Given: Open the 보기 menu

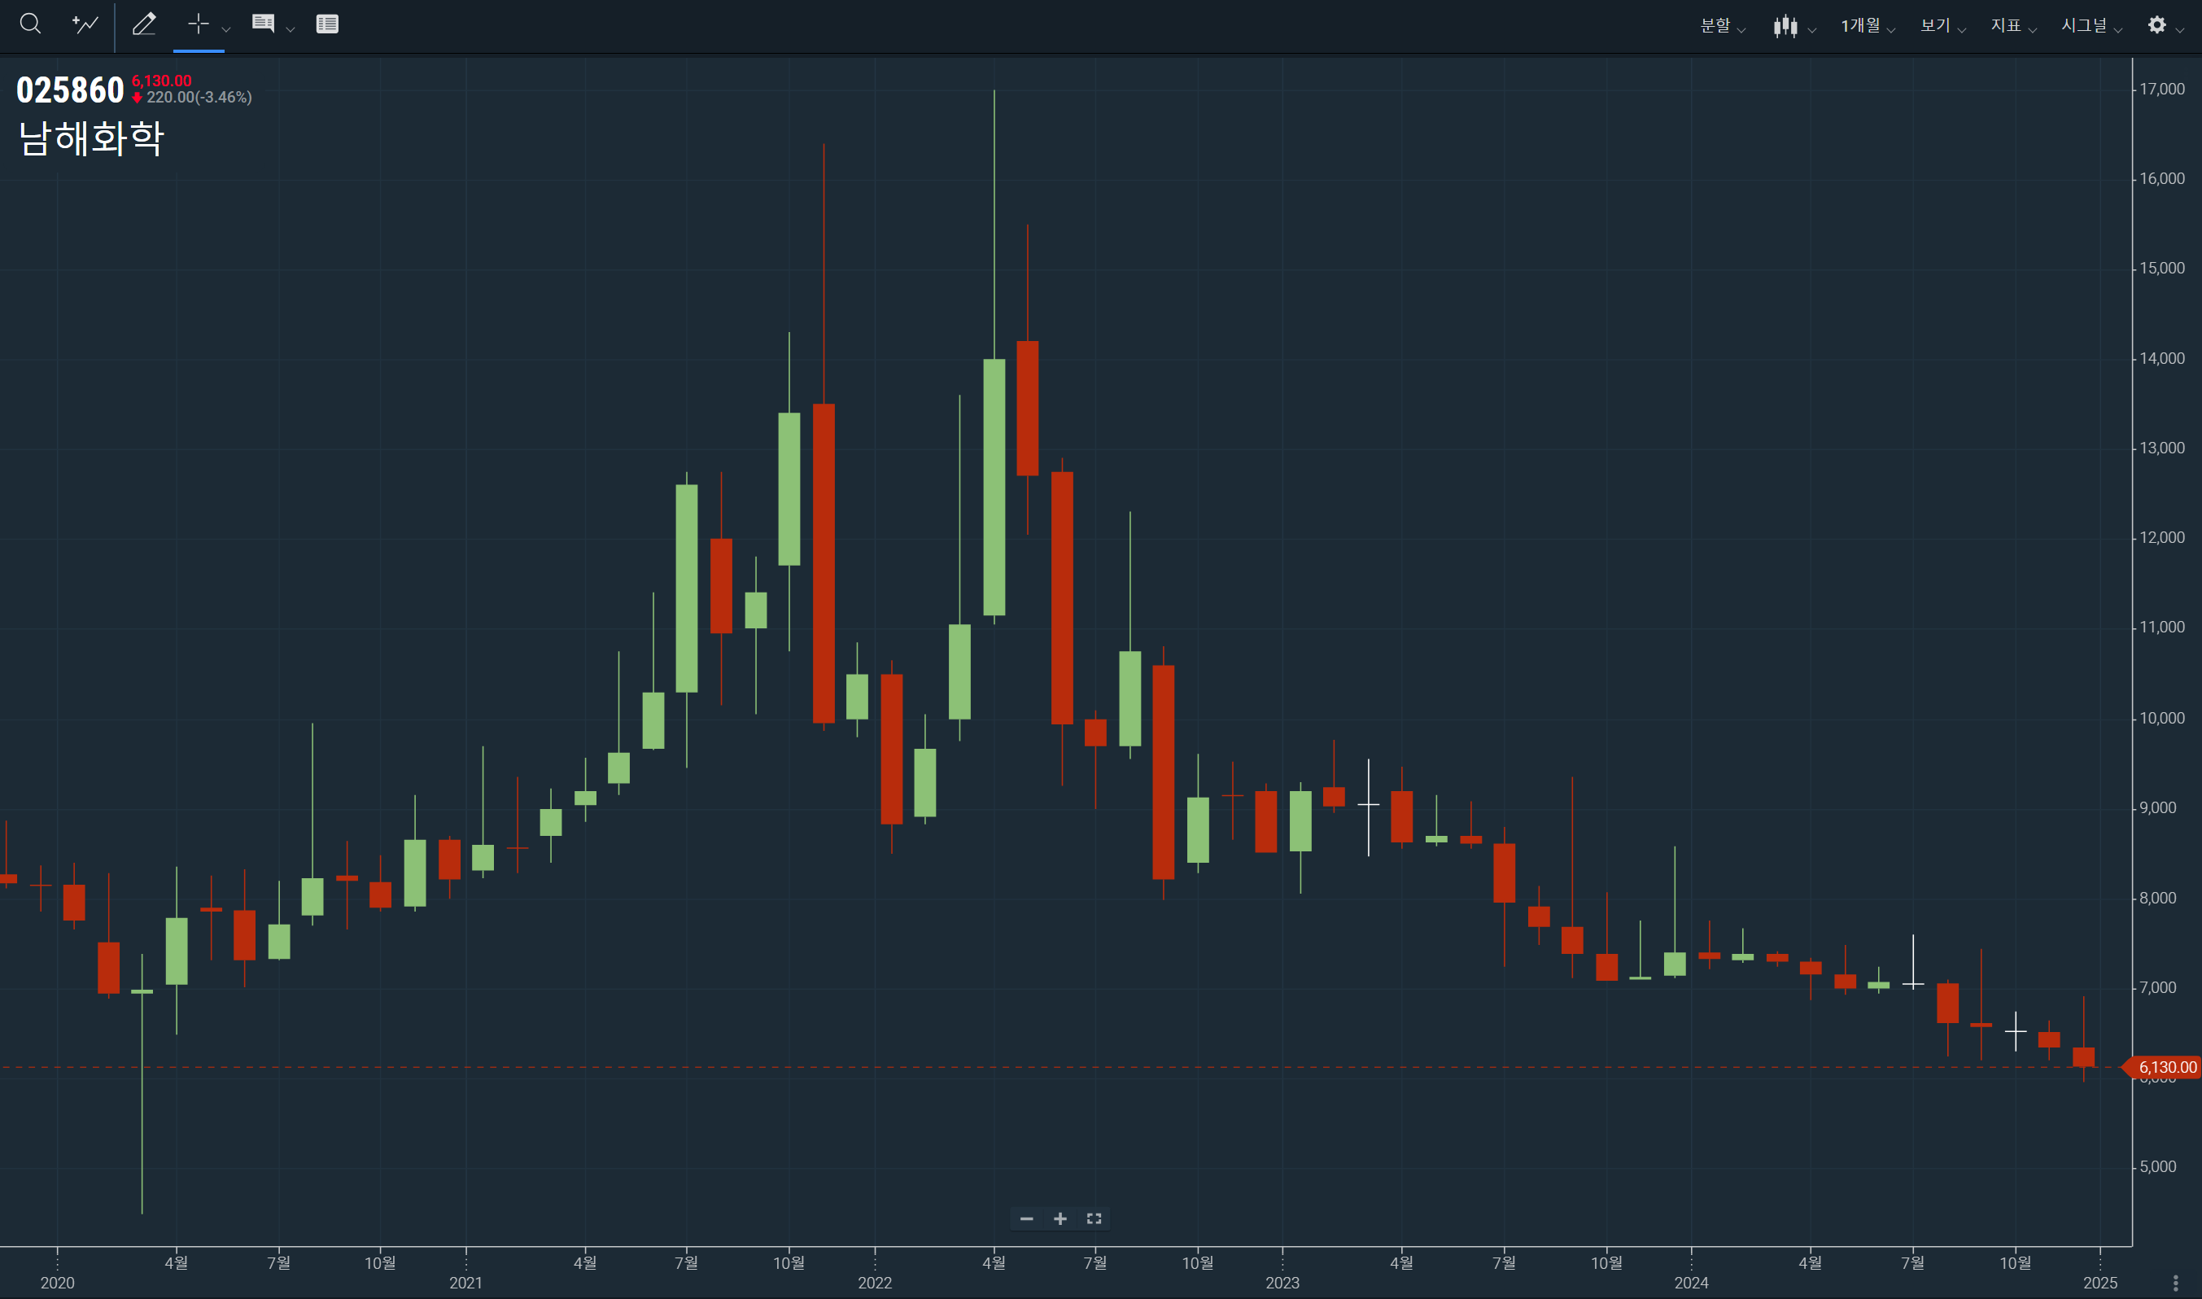Looking at the screenshot, I should tap(1943, 25).
